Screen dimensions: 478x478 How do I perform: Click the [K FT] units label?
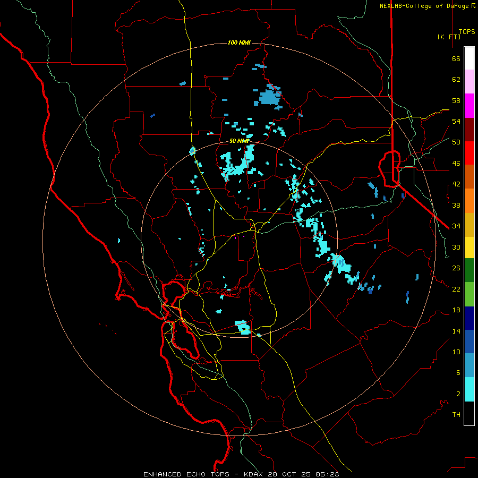(449, 37)
